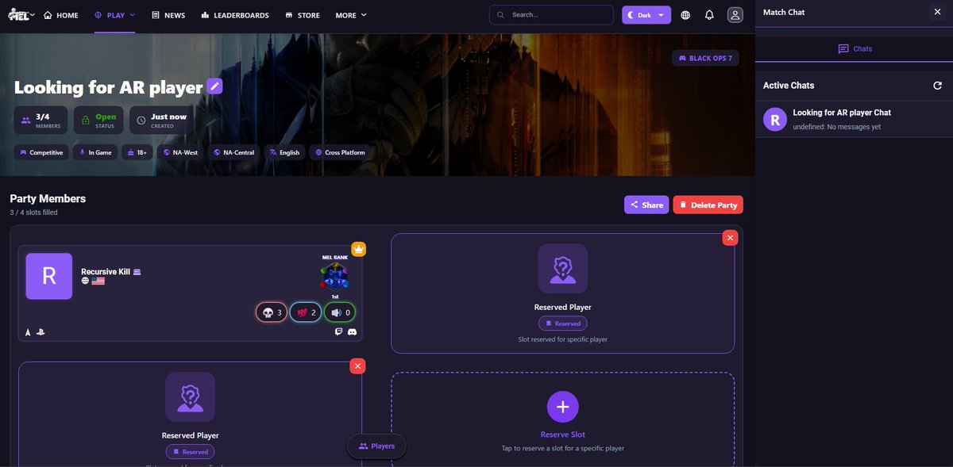Click the Recursive Kill avatar tile
953x467 pixels.
pos(48,276)
